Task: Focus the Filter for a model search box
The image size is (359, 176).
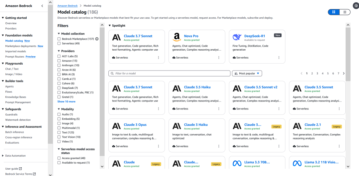Action: click(170, 74)
